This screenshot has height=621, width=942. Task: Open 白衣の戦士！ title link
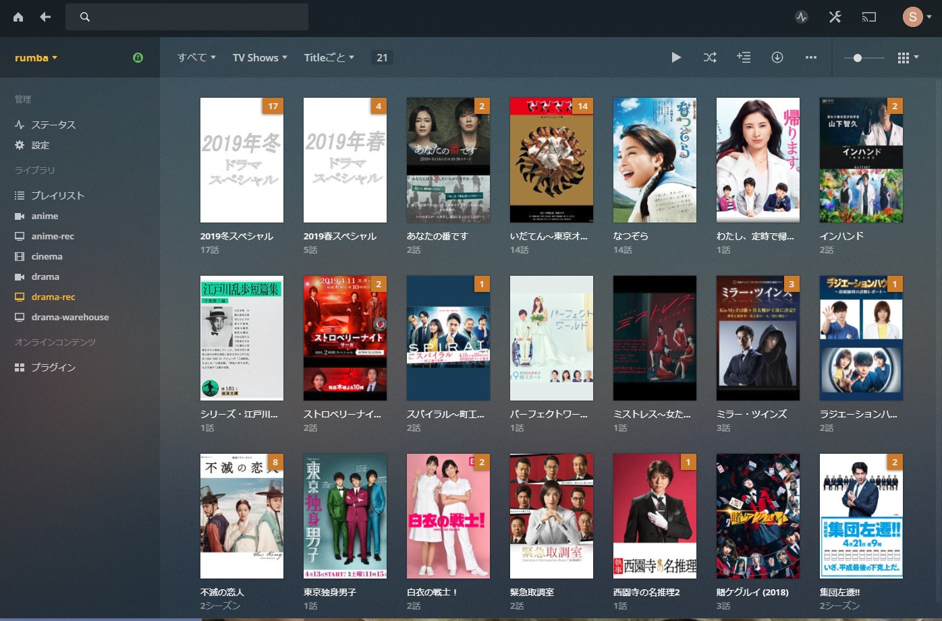point(433,592)
